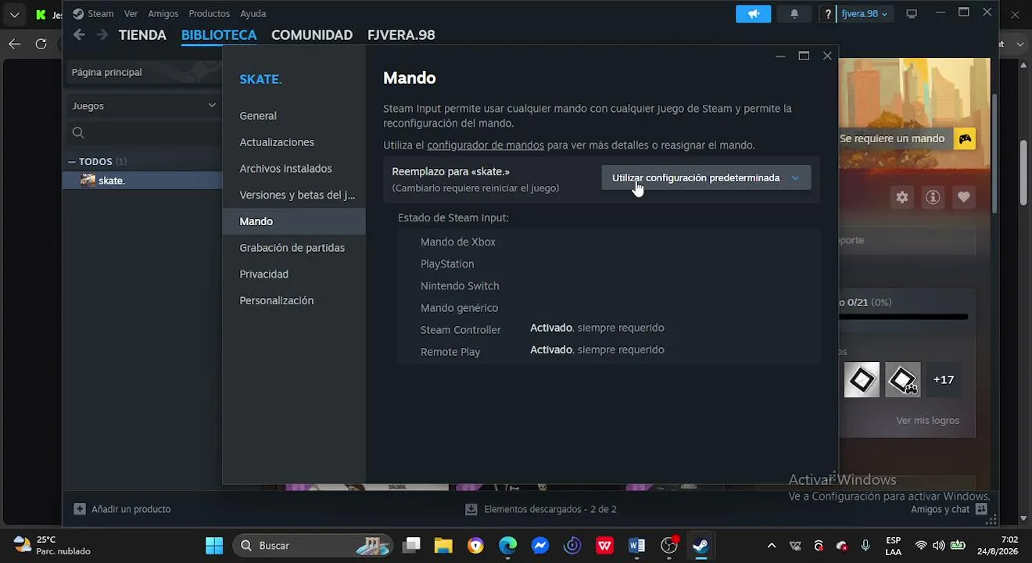Select the Actualizaciones settings tab
This screenshot has width=1032, height=563.
click(294, 142)
